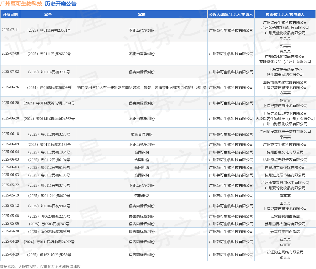Click defendant 青岛坤宇新传媒有限公司

click(x=285, y=167)
